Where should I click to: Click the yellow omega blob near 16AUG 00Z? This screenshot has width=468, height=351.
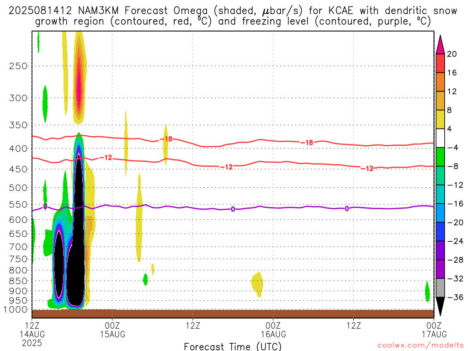click(257, 283)
